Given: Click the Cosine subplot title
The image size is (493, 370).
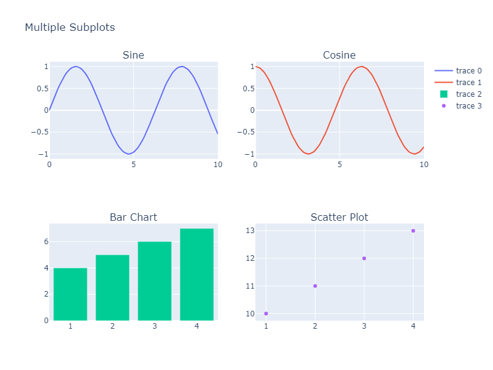Looking at the screenshot, I should tap(339, 55).
